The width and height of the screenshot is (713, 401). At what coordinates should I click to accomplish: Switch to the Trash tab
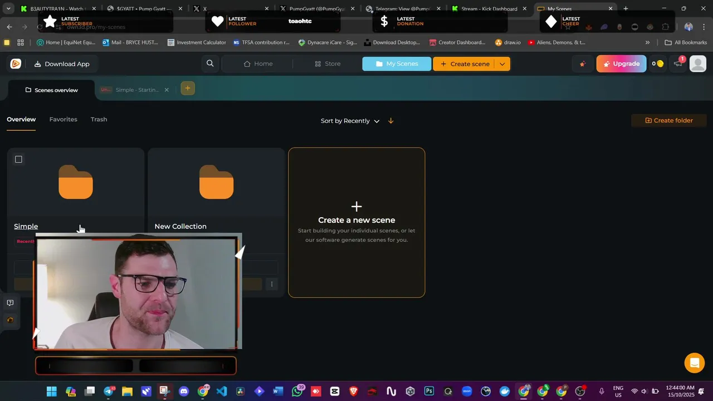(99, 119)
